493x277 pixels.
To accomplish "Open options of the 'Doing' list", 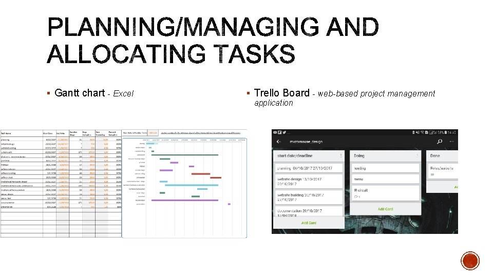I will (x=418, y=156).
